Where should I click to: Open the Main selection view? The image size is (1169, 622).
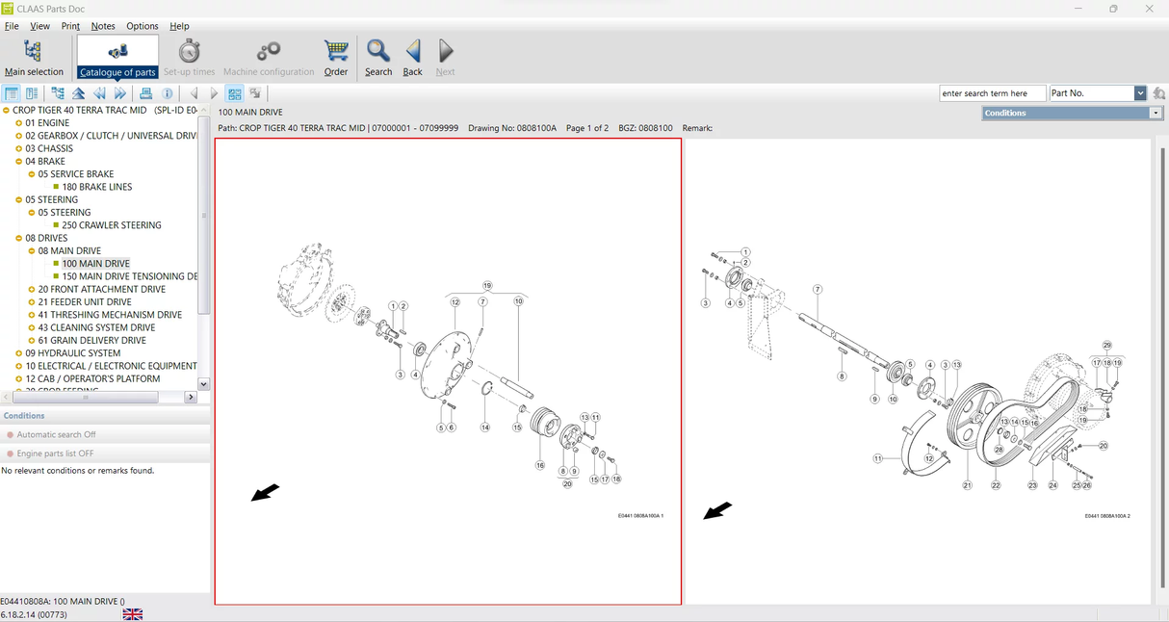tap(34, 58)
